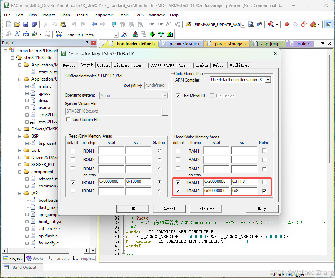Click the Rebuild all target files icon
Image resolution: width=335 pixels, height=278 pixels.
point(26,34)
